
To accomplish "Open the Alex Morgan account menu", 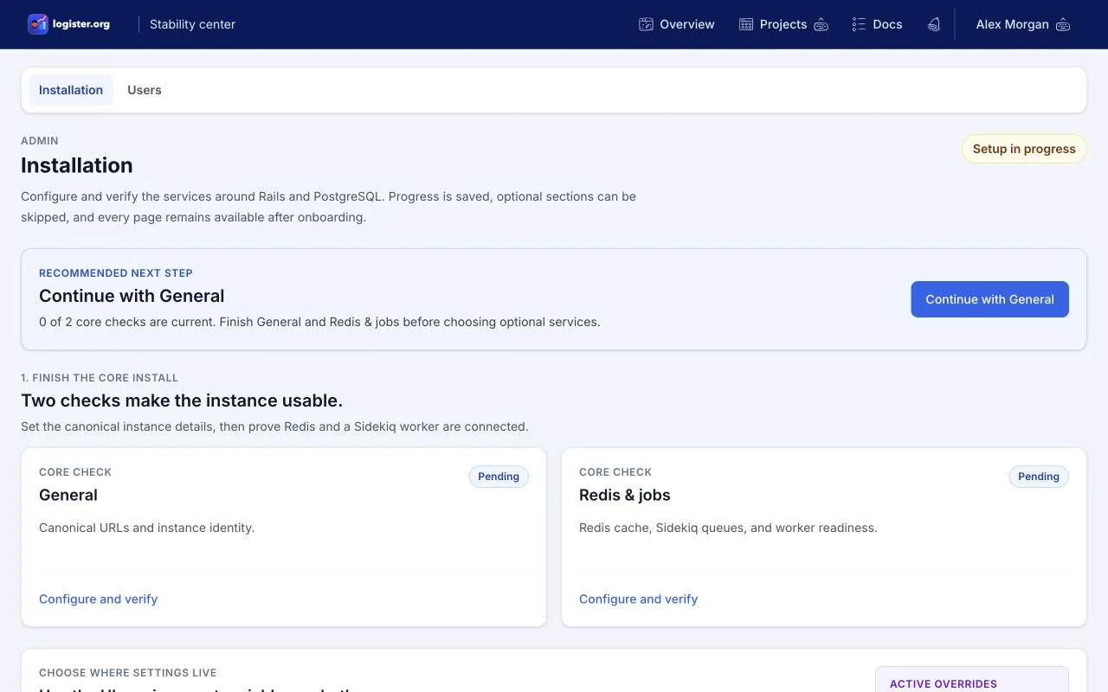I will pyautogui.click(x=1023, y=24).
